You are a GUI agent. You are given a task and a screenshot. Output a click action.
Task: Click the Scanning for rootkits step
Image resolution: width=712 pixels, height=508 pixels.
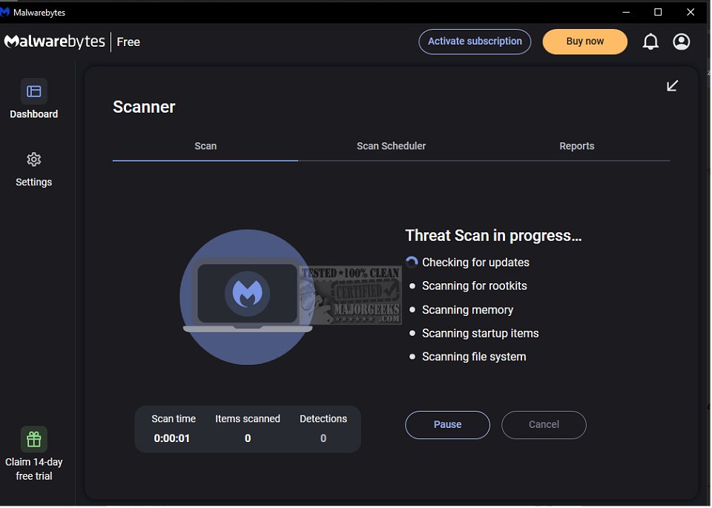475,286
